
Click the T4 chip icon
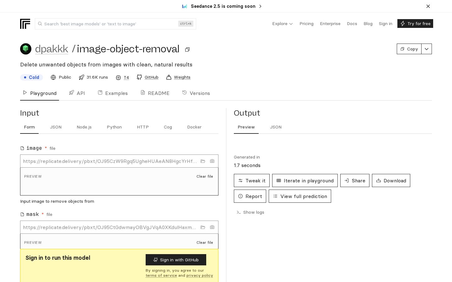tap(118, 78)
